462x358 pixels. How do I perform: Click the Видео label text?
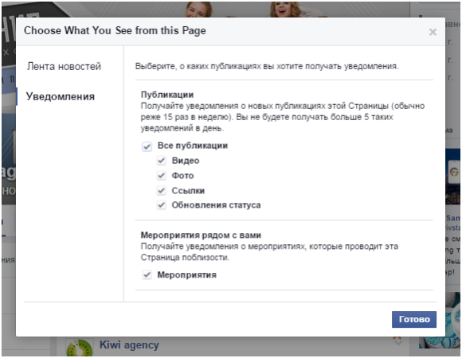[186, 161]
